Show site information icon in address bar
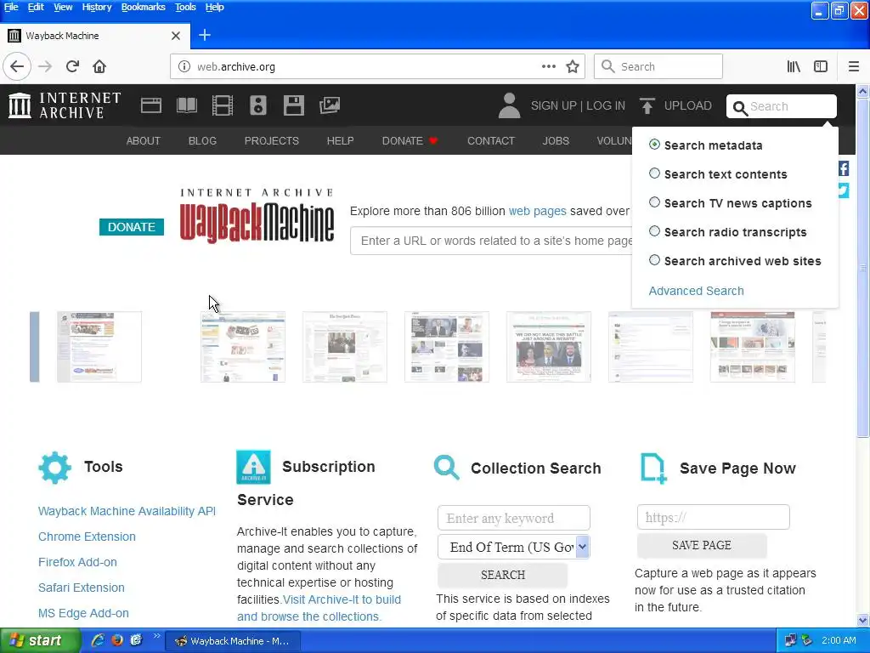870x653 pixels. pyautogui.click(x=184, y=66)
